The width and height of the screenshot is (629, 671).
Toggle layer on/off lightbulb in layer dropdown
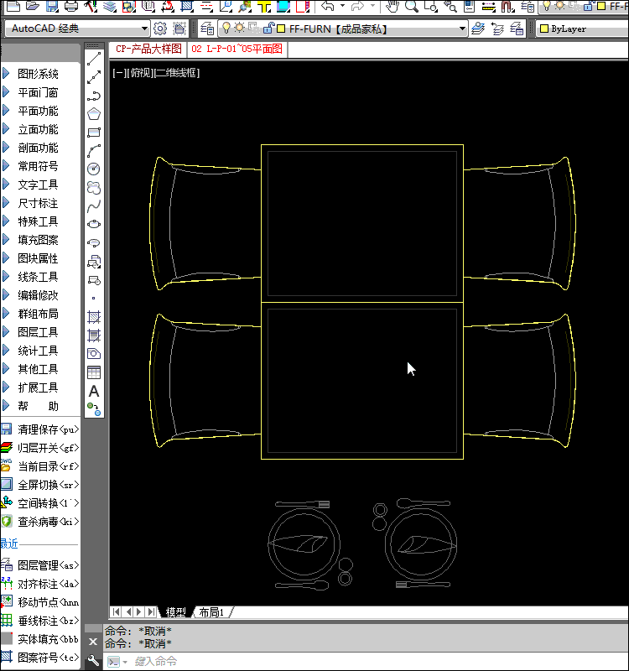click(x=226, y=29)
